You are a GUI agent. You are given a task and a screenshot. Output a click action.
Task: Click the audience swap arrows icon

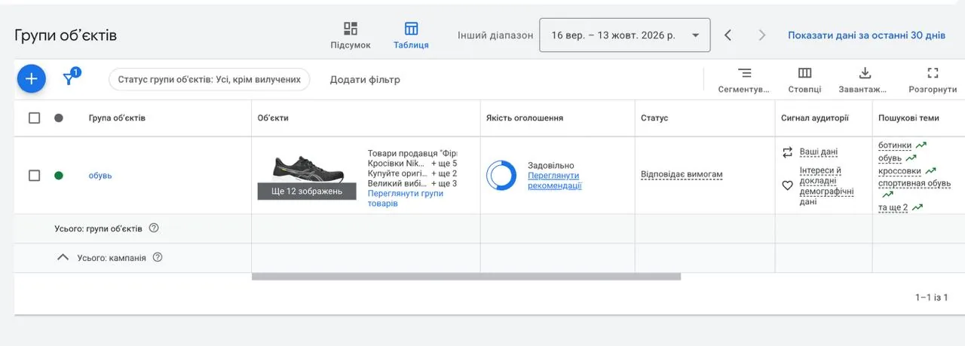787,152
